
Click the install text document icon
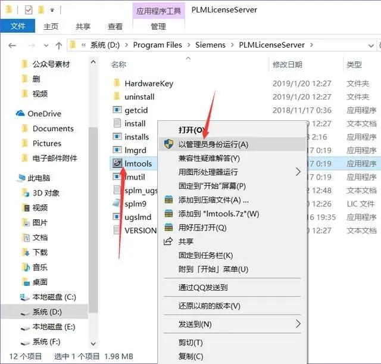click(117, 123)
